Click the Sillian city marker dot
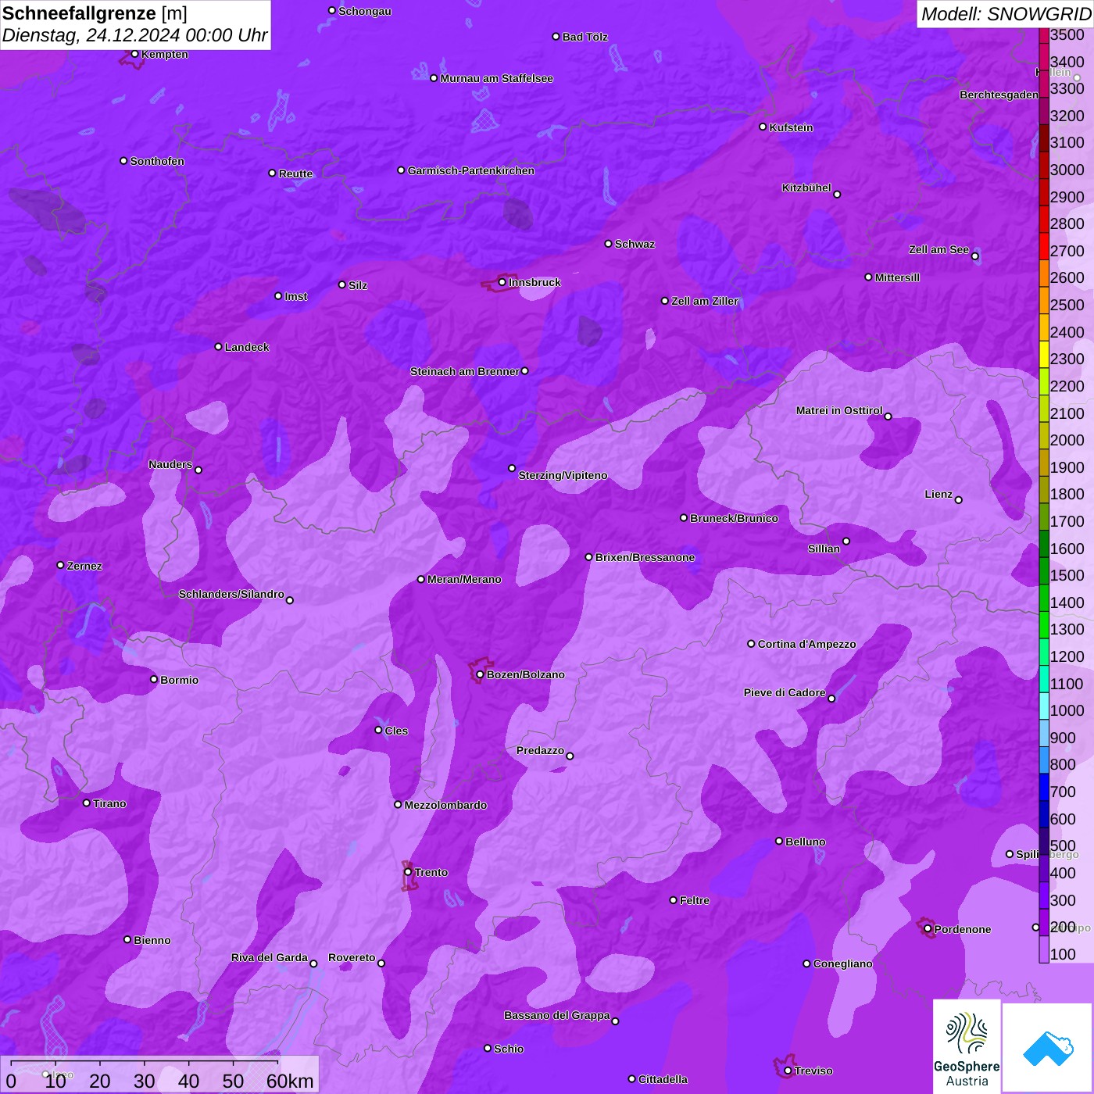Viewport: 1094px width, 1094px height. [846, 541]
